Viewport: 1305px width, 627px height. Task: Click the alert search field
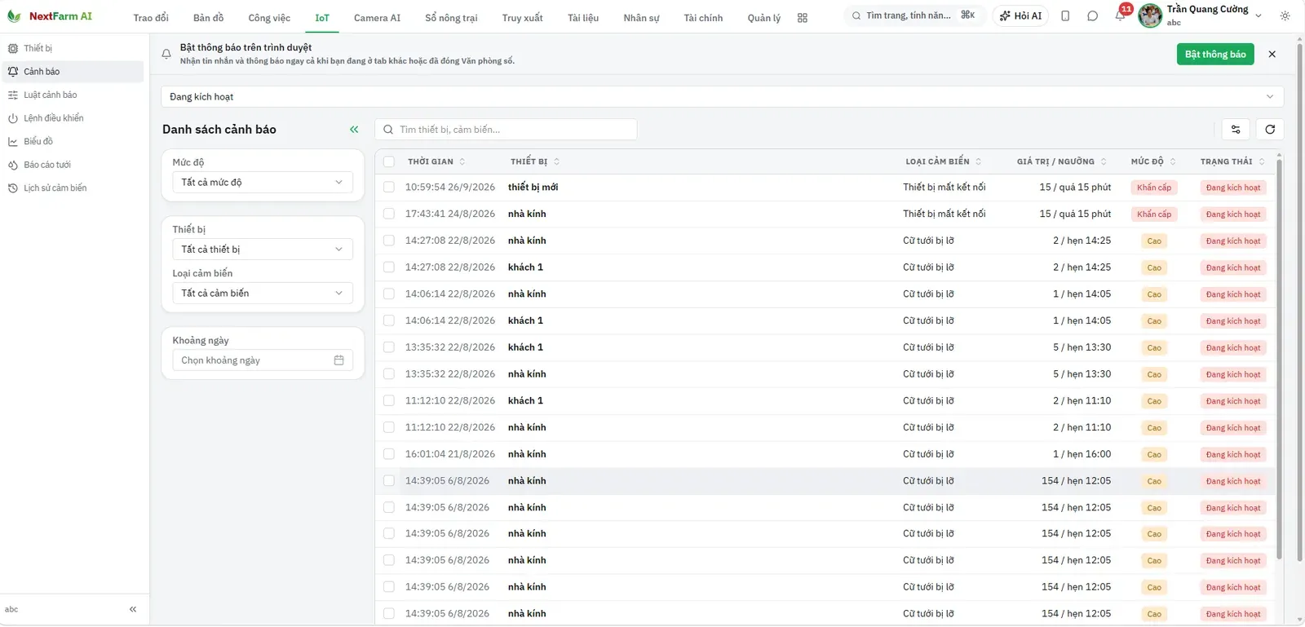(506, 130)
